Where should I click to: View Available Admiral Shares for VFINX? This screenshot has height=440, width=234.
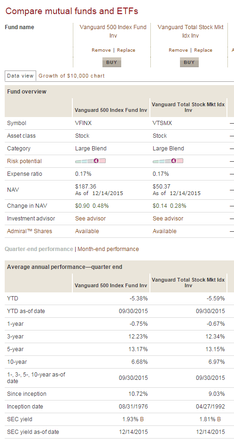(87, 231)
